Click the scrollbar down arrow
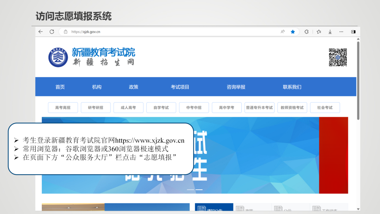The image size is (380, 214). [x=358, y=209]
